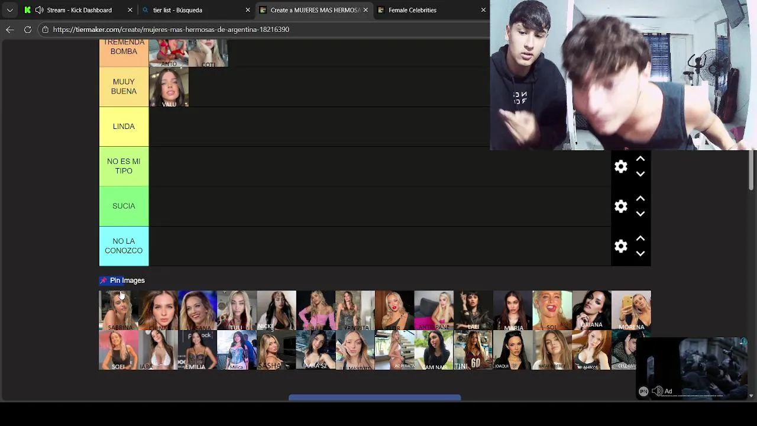Click the LINDA yellow tier label
Image resolution: width=757 pixels, height=426 pixels.
pos(124,127)
